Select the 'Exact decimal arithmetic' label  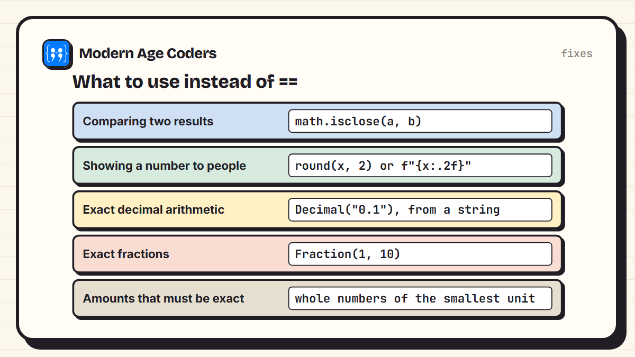pos(153,209)
